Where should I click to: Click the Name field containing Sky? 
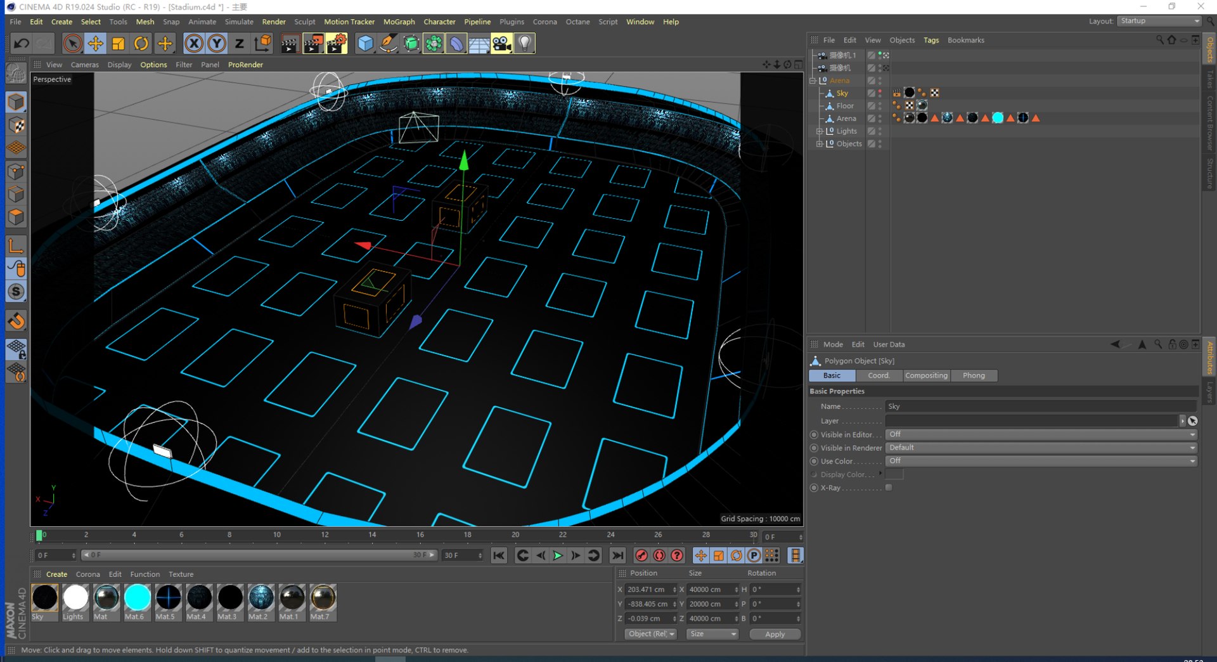click(x=1041, y=406)
